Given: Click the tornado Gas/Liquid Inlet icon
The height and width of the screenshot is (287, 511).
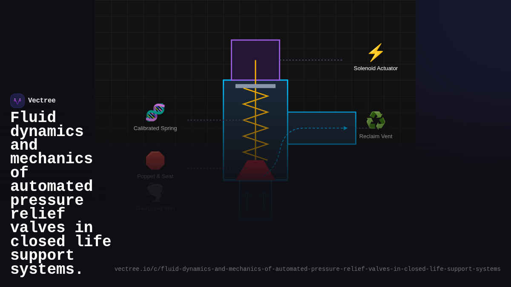Looking at the screenshot, I should coord(155,193).
